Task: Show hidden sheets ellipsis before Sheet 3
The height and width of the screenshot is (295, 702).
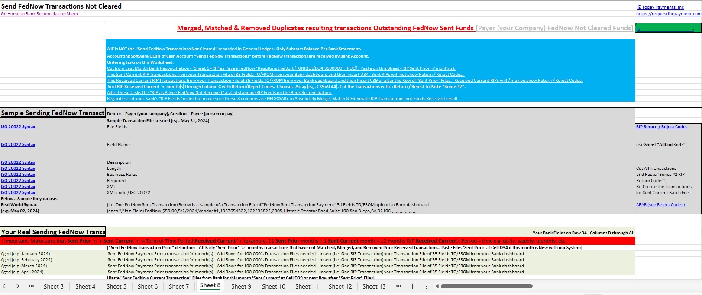Action: click(31, 286)
